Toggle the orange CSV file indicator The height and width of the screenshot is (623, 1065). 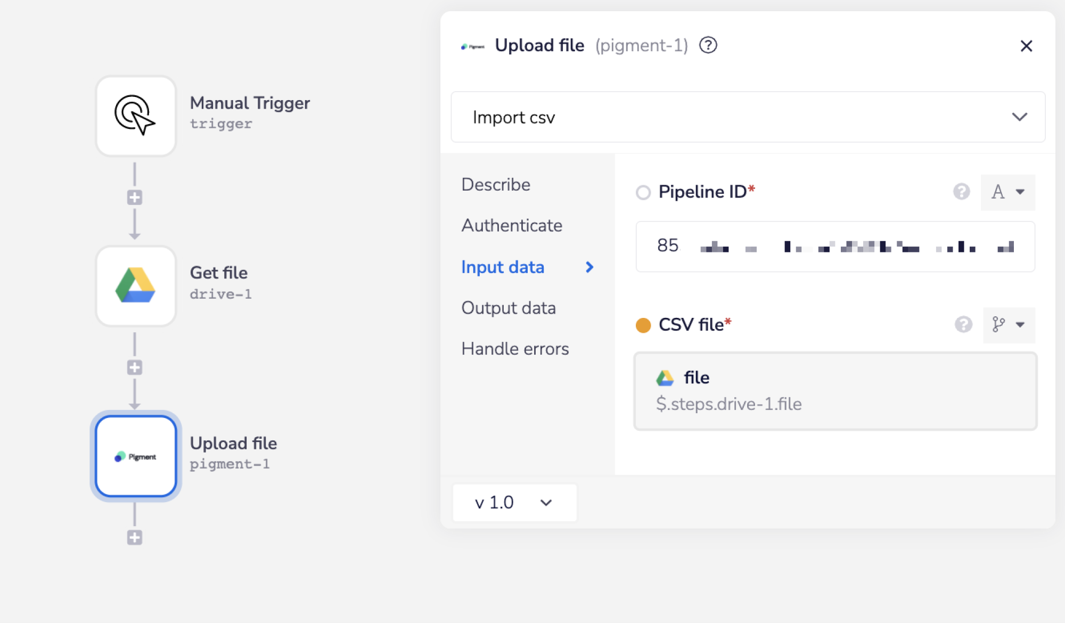point(643,325)
